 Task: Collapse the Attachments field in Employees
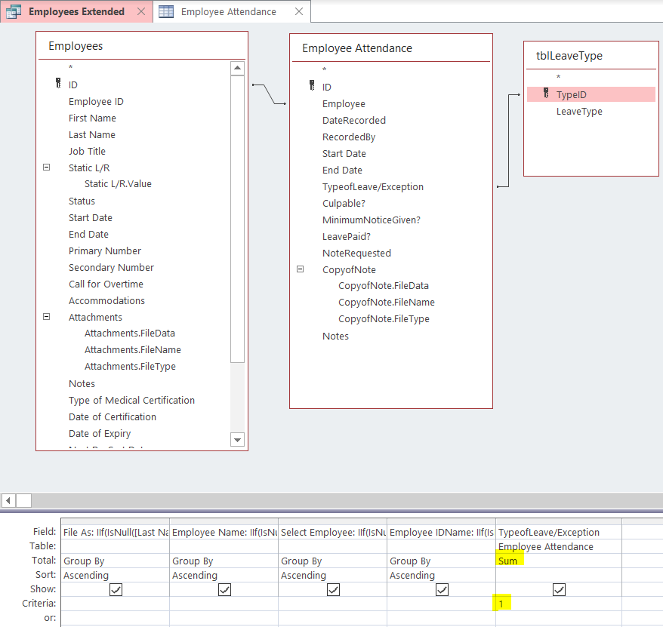pos(46,317)
